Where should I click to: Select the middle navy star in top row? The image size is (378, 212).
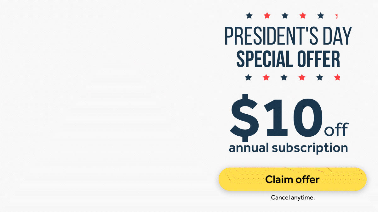click(285, 15)
